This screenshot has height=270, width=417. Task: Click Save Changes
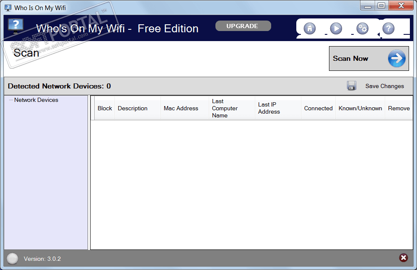(384, 86)
